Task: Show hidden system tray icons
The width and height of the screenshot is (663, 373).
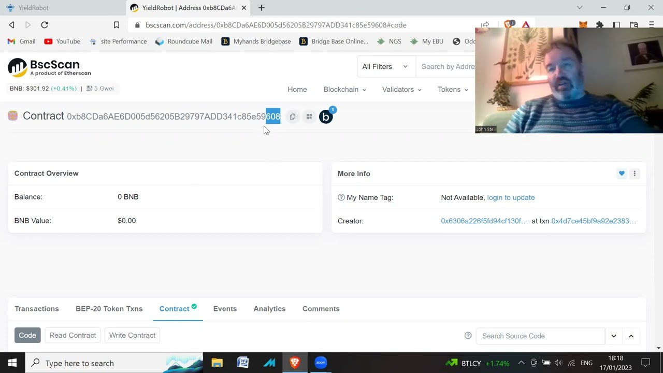Action: coord(521,363)
